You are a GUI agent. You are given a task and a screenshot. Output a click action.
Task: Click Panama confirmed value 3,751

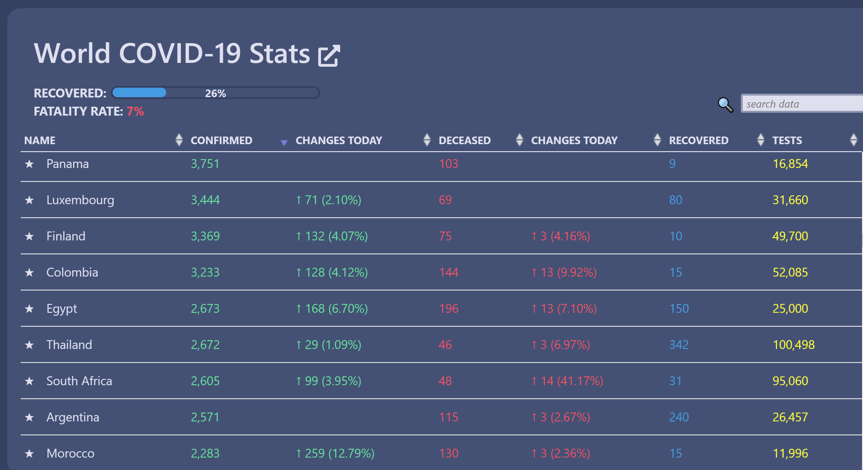pos(205,164)
